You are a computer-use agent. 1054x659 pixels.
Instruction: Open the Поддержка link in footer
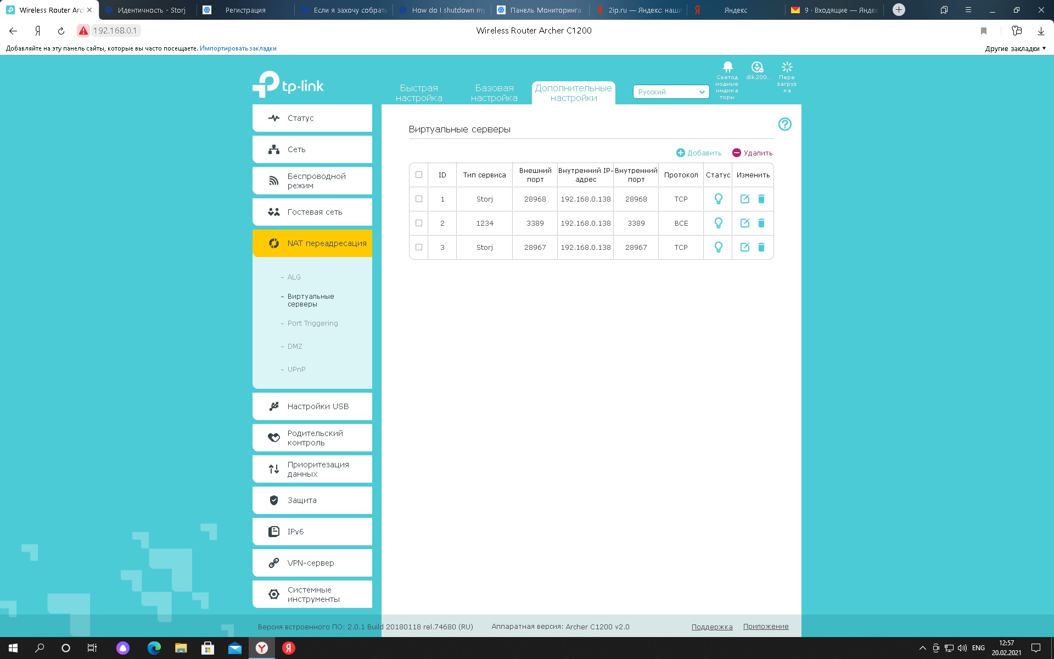pos(711,627)
